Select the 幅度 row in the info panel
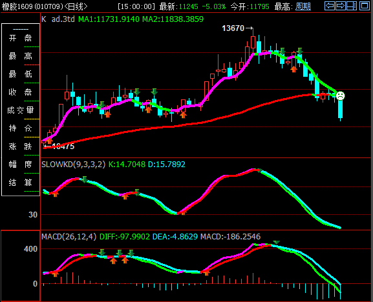Screen dimensions: 373x302 point(21,165)
